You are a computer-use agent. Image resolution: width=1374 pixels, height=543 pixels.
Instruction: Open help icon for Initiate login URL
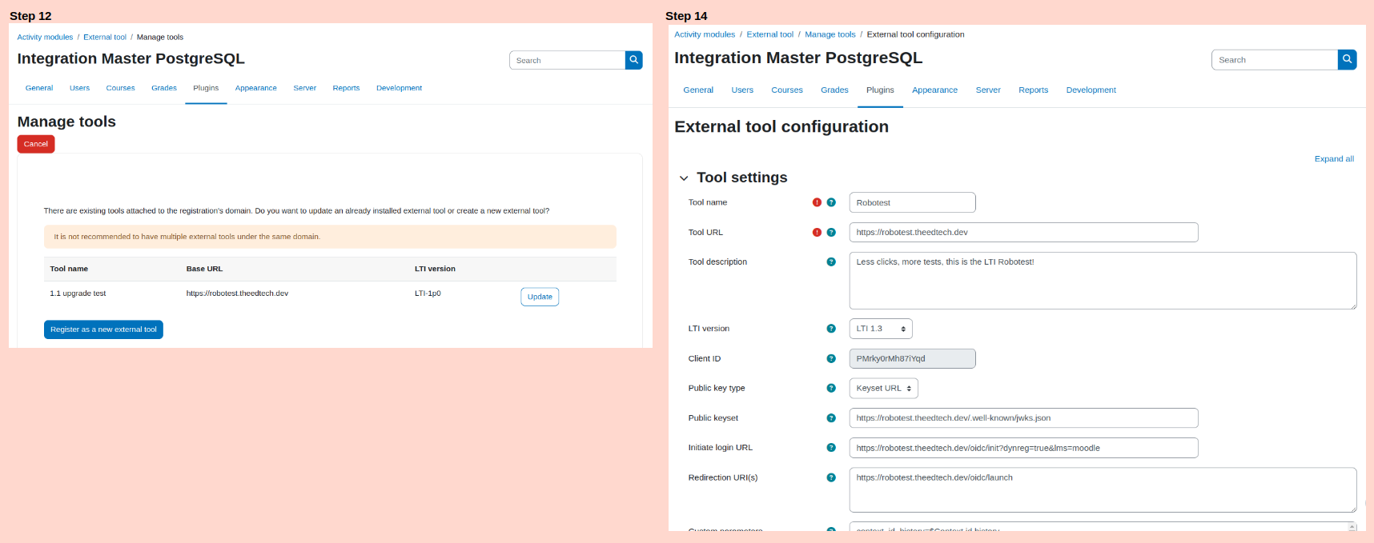(831, 448)
